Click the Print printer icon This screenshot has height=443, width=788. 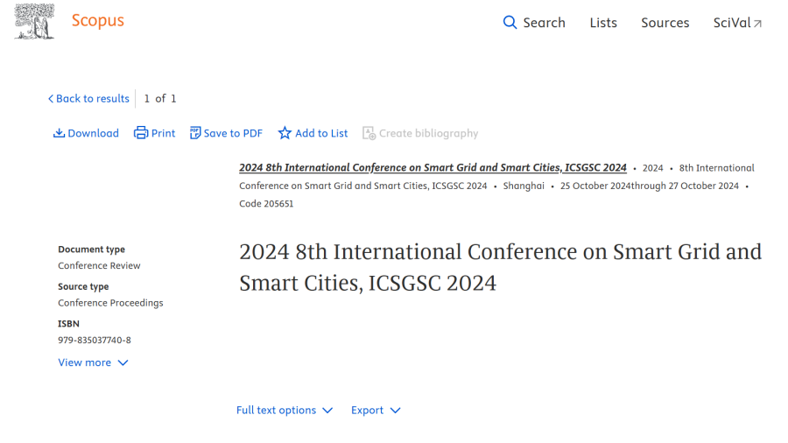140,133
